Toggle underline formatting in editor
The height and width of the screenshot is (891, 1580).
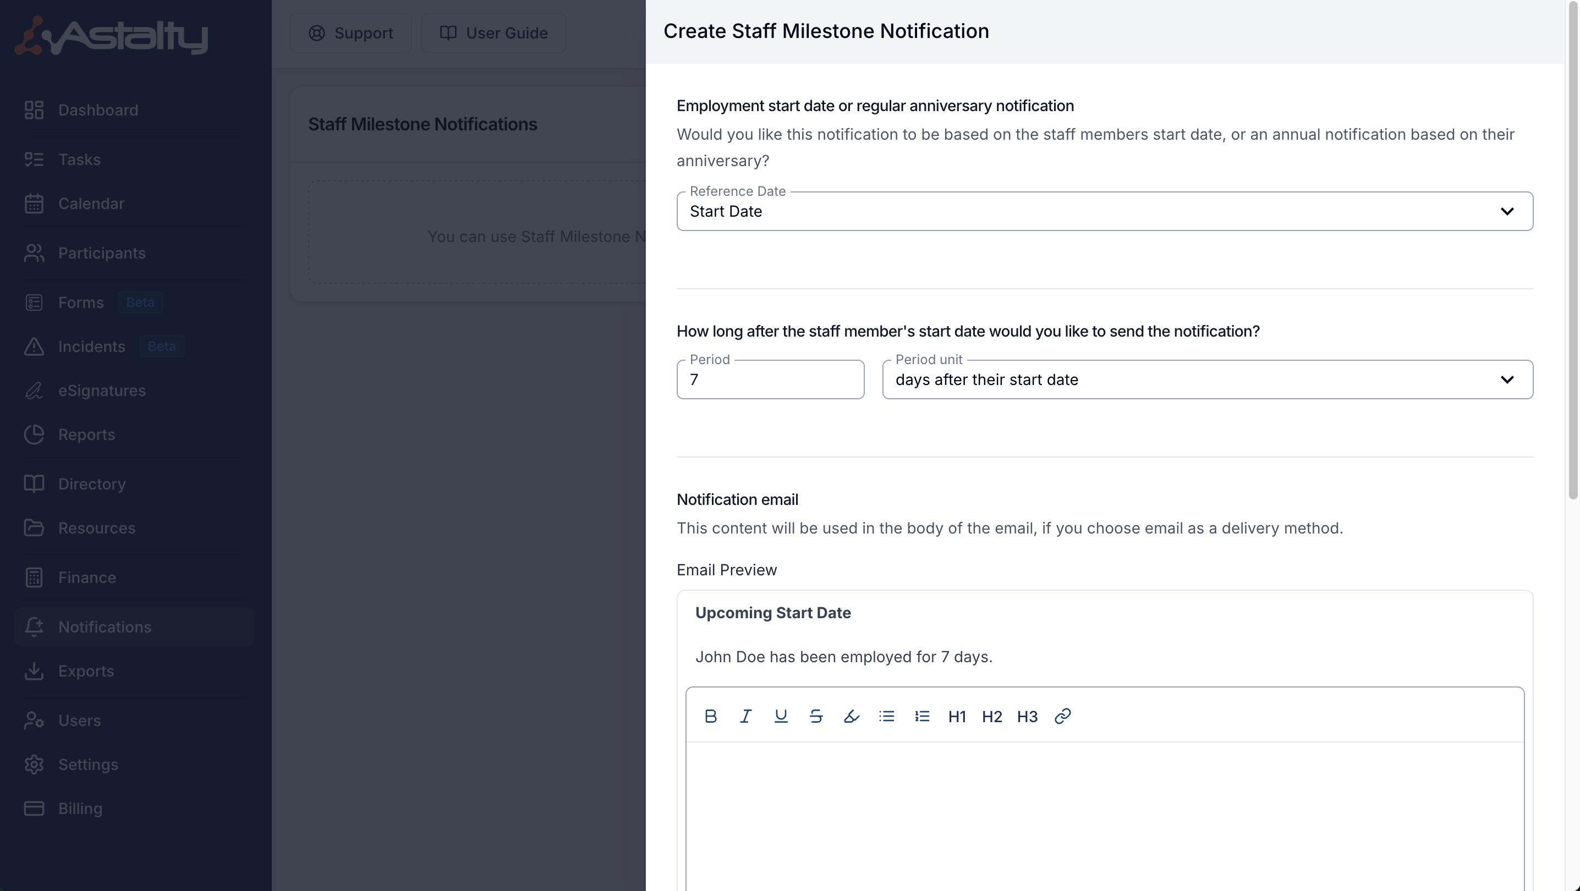(780, 716)
